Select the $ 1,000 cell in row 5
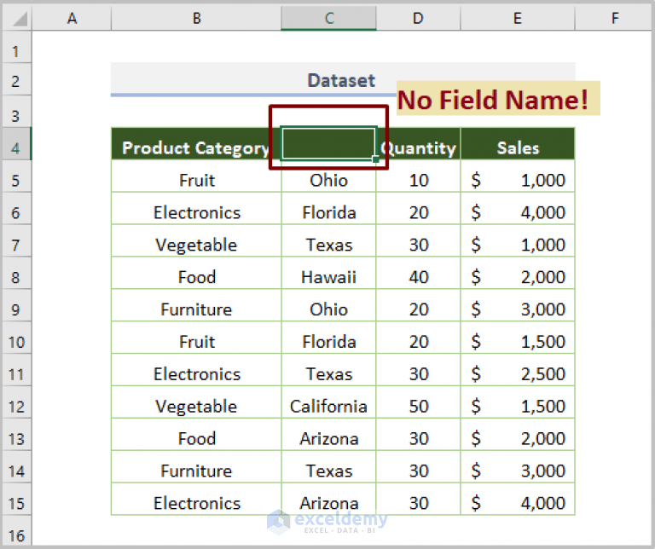The height and width of the screenshot is (549, 655). 518,176
